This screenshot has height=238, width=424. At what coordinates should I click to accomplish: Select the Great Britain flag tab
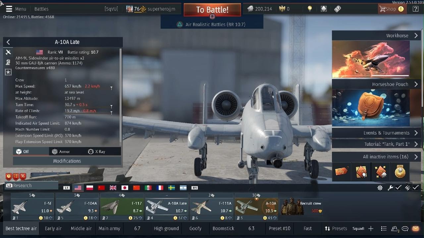tap(113, 188)
